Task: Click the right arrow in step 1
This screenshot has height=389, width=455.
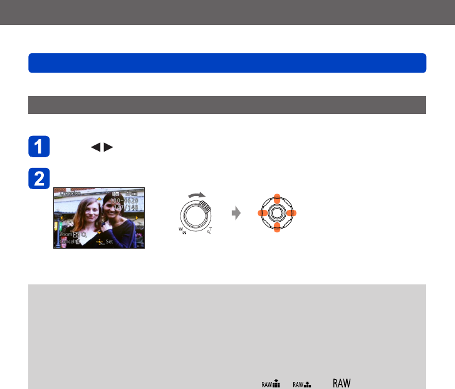Action: point(108,147)
